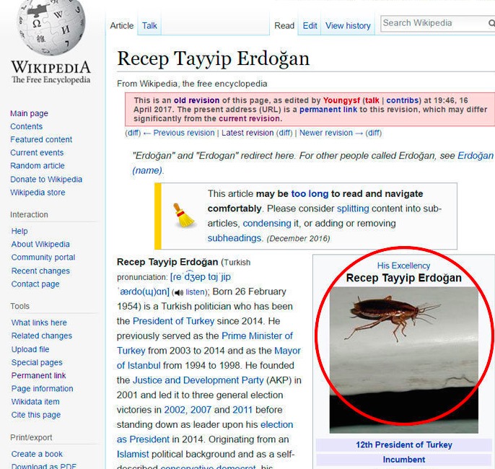Viewport: 495px width, 469px height.
Task: Open Help link in Interaction section
Action: [19, 231]
